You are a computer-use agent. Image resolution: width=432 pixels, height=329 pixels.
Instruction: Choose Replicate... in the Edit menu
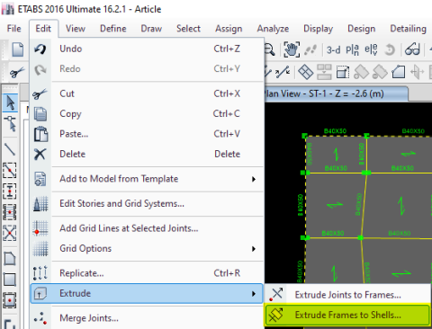click(x=147, y=273)
